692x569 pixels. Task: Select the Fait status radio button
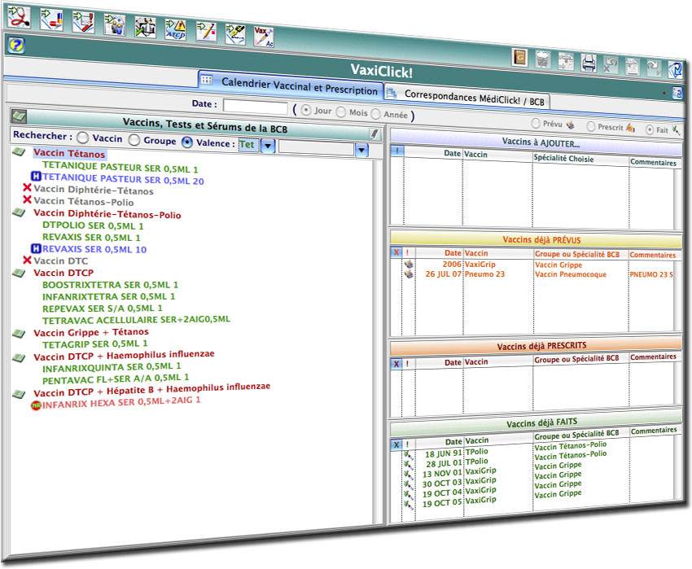[x=649, y=129]
